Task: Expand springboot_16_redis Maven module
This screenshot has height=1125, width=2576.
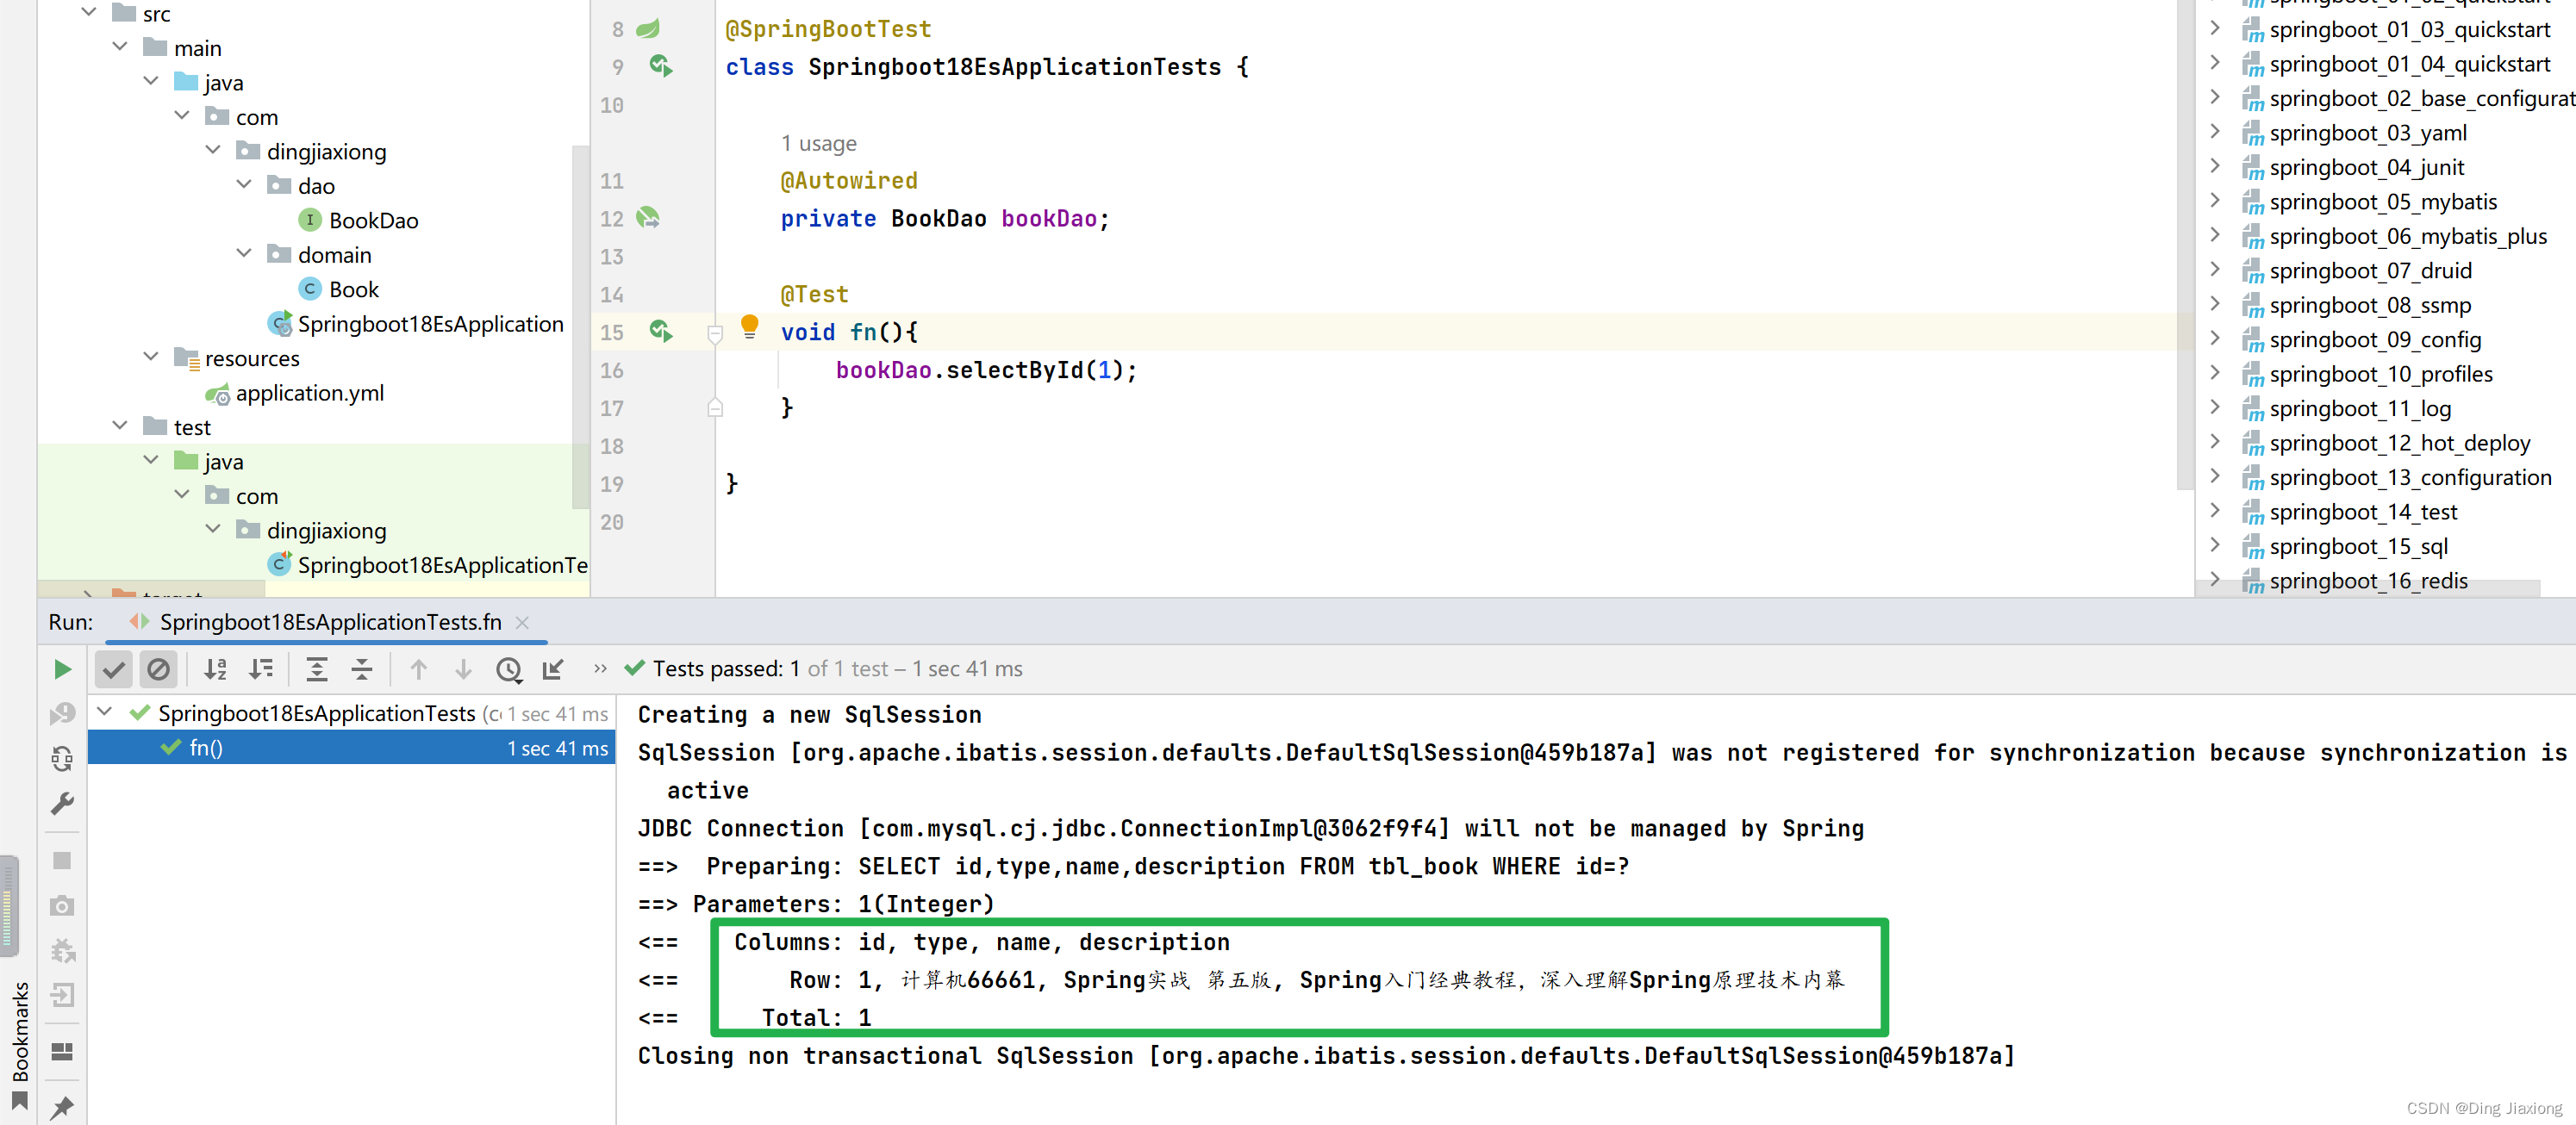Action: [x=2215, y=580]
